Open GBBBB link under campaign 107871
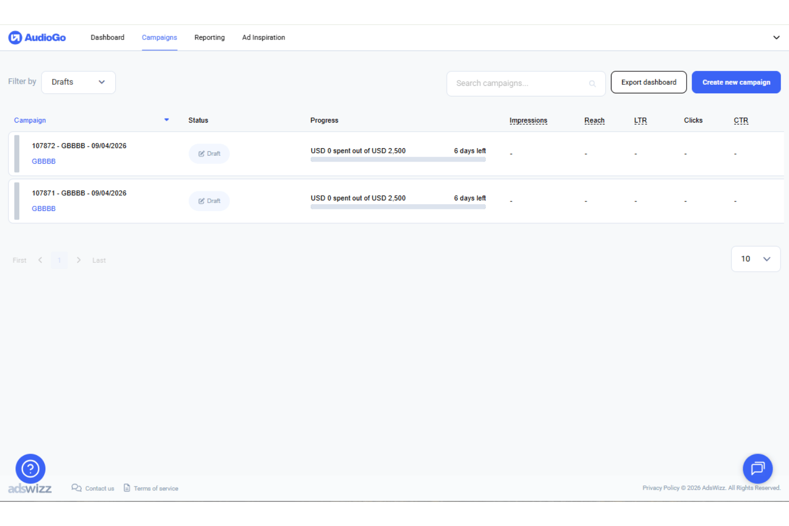 click(x=44, y=209)
